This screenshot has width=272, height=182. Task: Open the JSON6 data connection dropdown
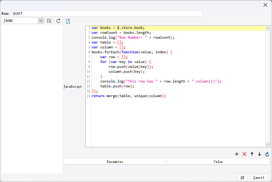pos(41,21)
